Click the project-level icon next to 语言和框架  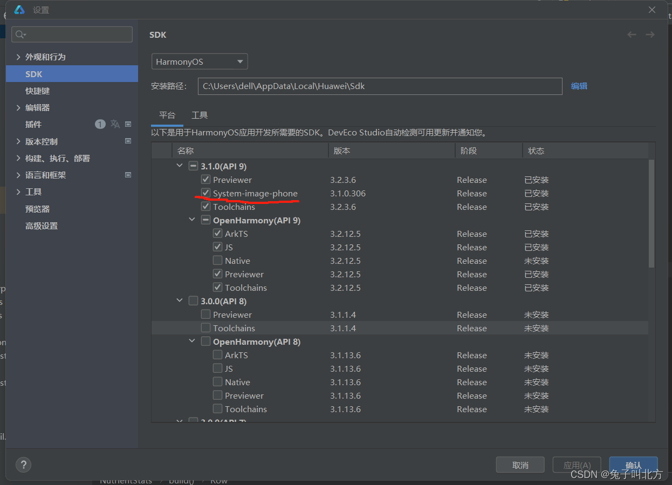(x=128, y=175)
